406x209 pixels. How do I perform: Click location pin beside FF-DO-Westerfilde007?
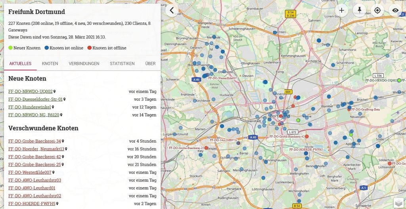tap(54, 173)
